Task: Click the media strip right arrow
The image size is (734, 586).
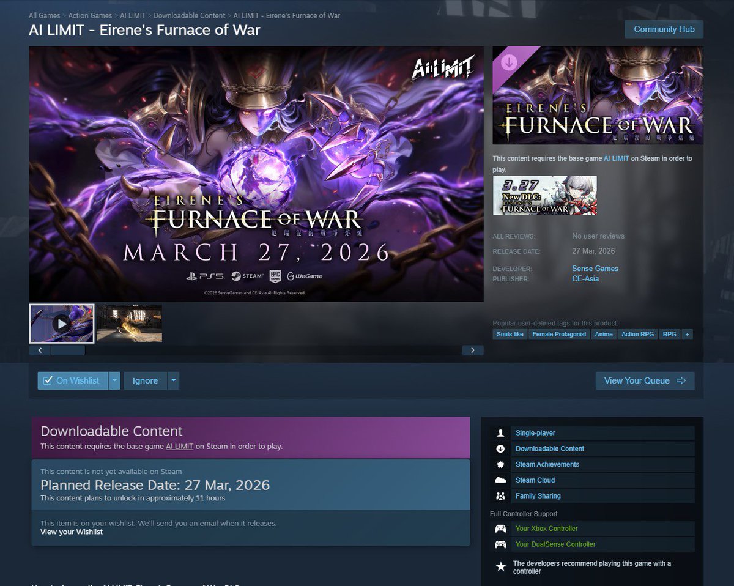Action: pyautogui.click(x=473, y=350)
